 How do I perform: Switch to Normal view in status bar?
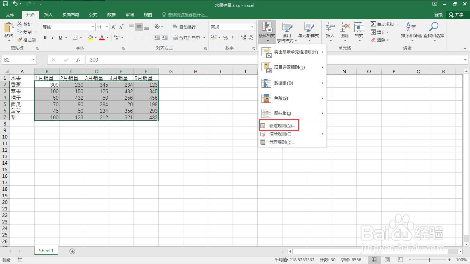pos(374,260)
